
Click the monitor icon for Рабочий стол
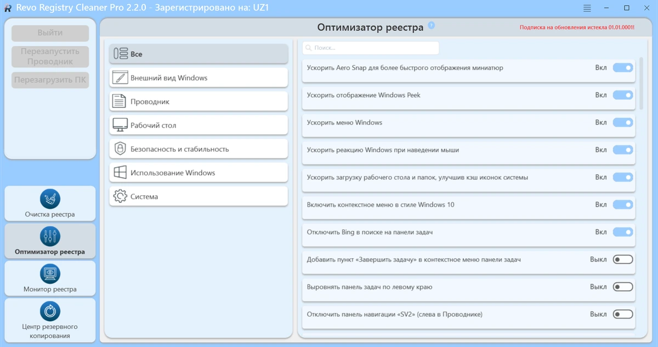click(120, 125)
